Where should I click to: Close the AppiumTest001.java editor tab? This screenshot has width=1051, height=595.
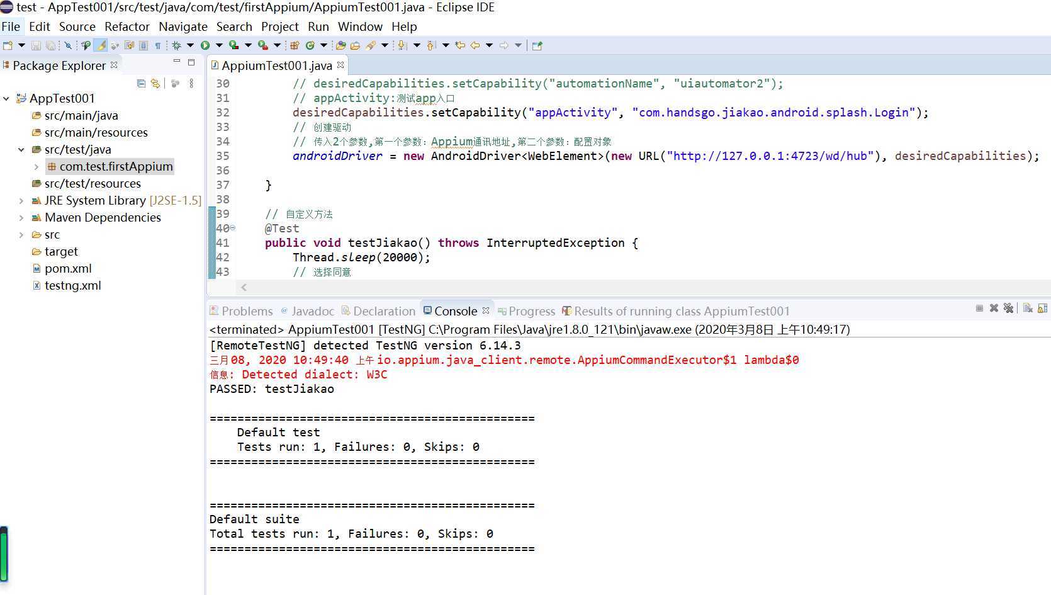pyautogui.click(x=340, y=65)
